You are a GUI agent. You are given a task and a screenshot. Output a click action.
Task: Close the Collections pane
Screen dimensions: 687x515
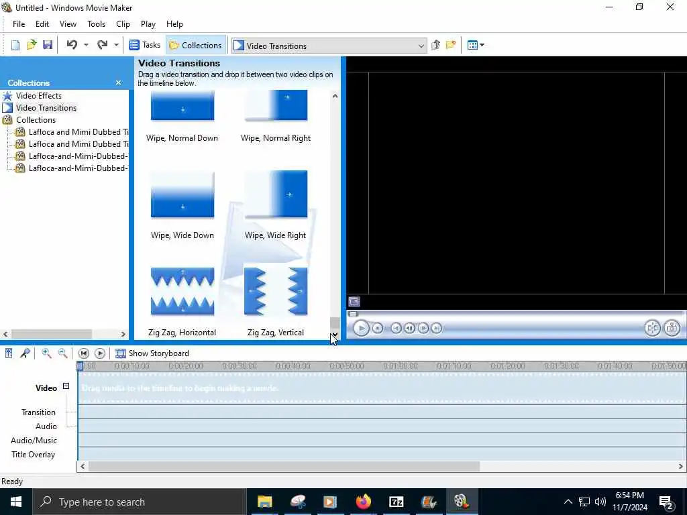[118, 82]
